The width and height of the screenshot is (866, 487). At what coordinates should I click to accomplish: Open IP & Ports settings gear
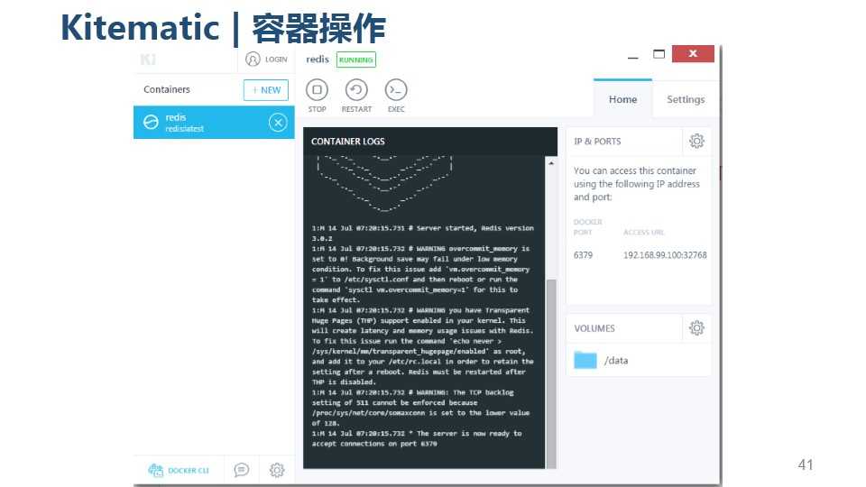click(696, 142)
